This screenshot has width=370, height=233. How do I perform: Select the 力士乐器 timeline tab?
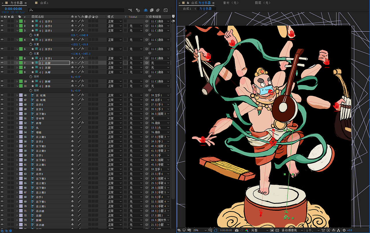point(16,3)
